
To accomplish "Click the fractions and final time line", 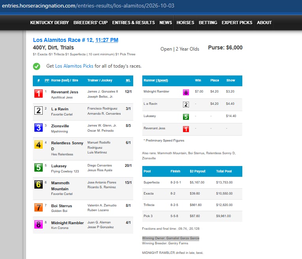I will pos(171,229).
